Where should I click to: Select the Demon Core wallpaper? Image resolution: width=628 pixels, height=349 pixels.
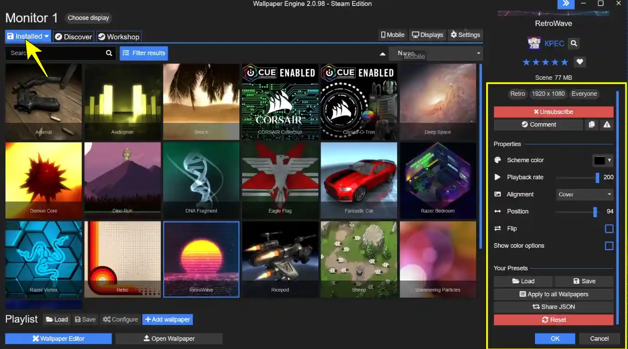coord(44,181)
